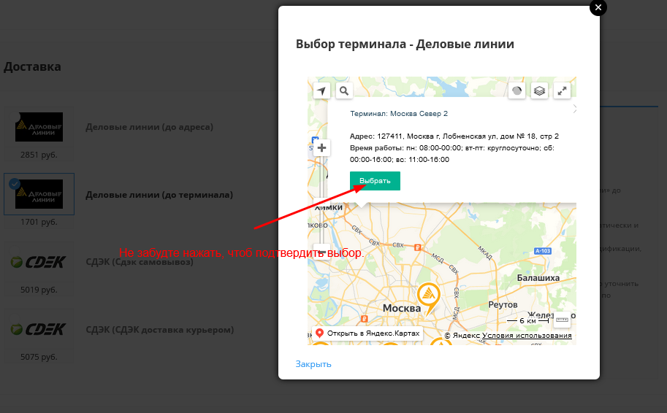Image resolution: width=667 pixels, height=413 pixels.
Task: Open the Условия использования link
Action: [527, 335]
